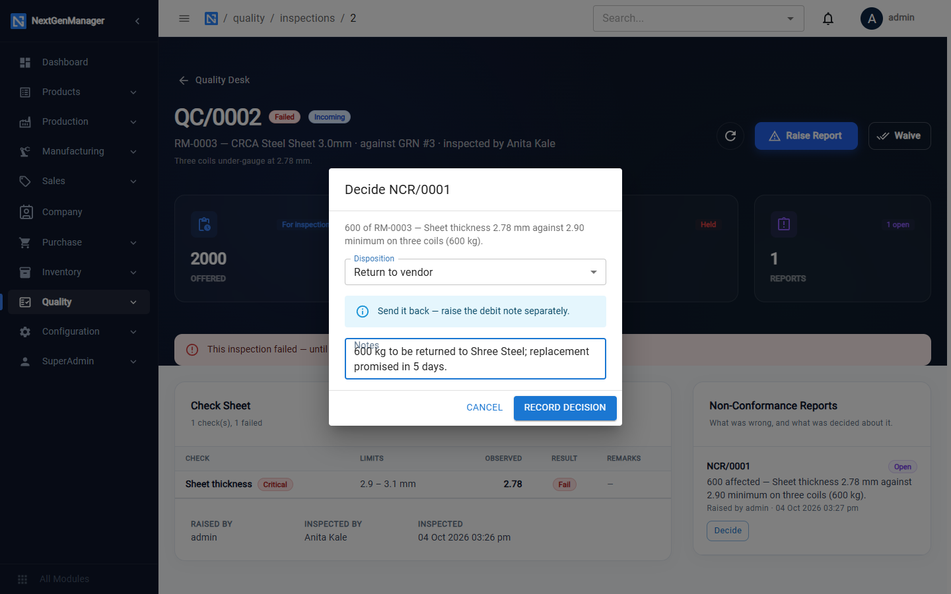This screenshot has width=951, height=594.
Task: Click the Waive button
Action: pos(899,136)
